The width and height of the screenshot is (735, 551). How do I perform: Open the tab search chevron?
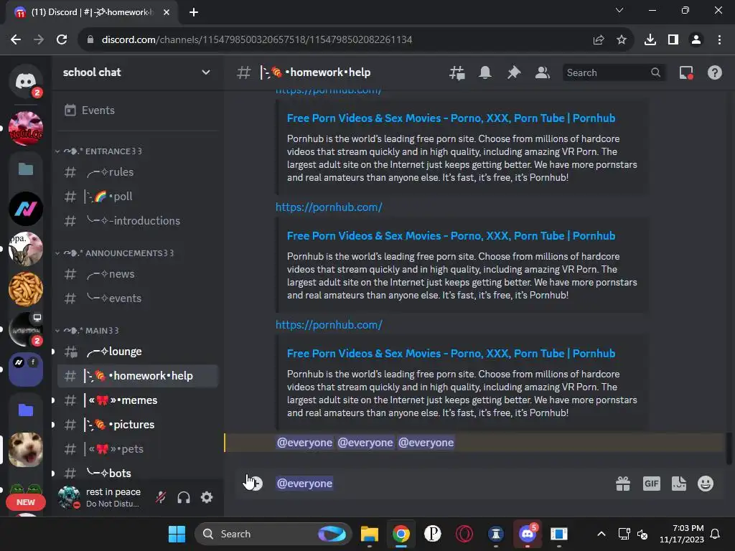click(x=619, y=10)
